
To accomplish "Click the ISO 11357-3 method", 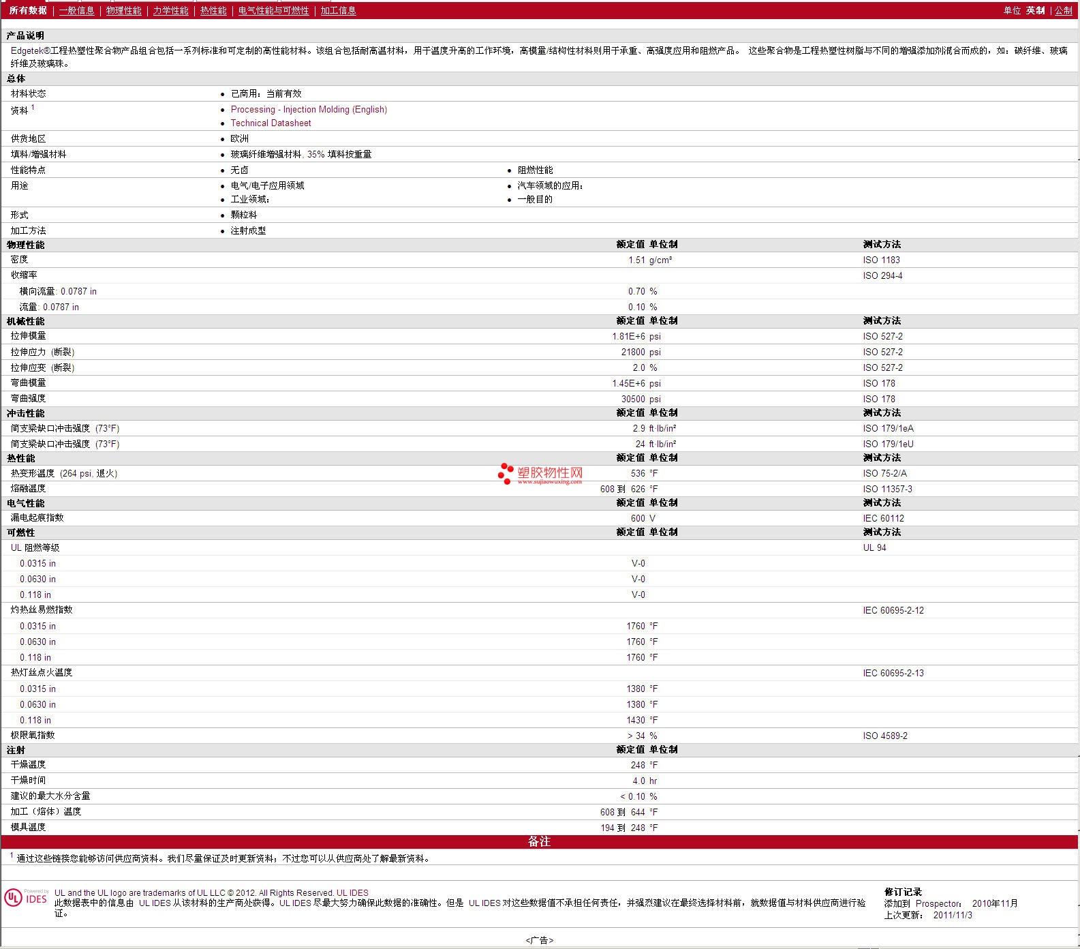I will coord(887,489).
